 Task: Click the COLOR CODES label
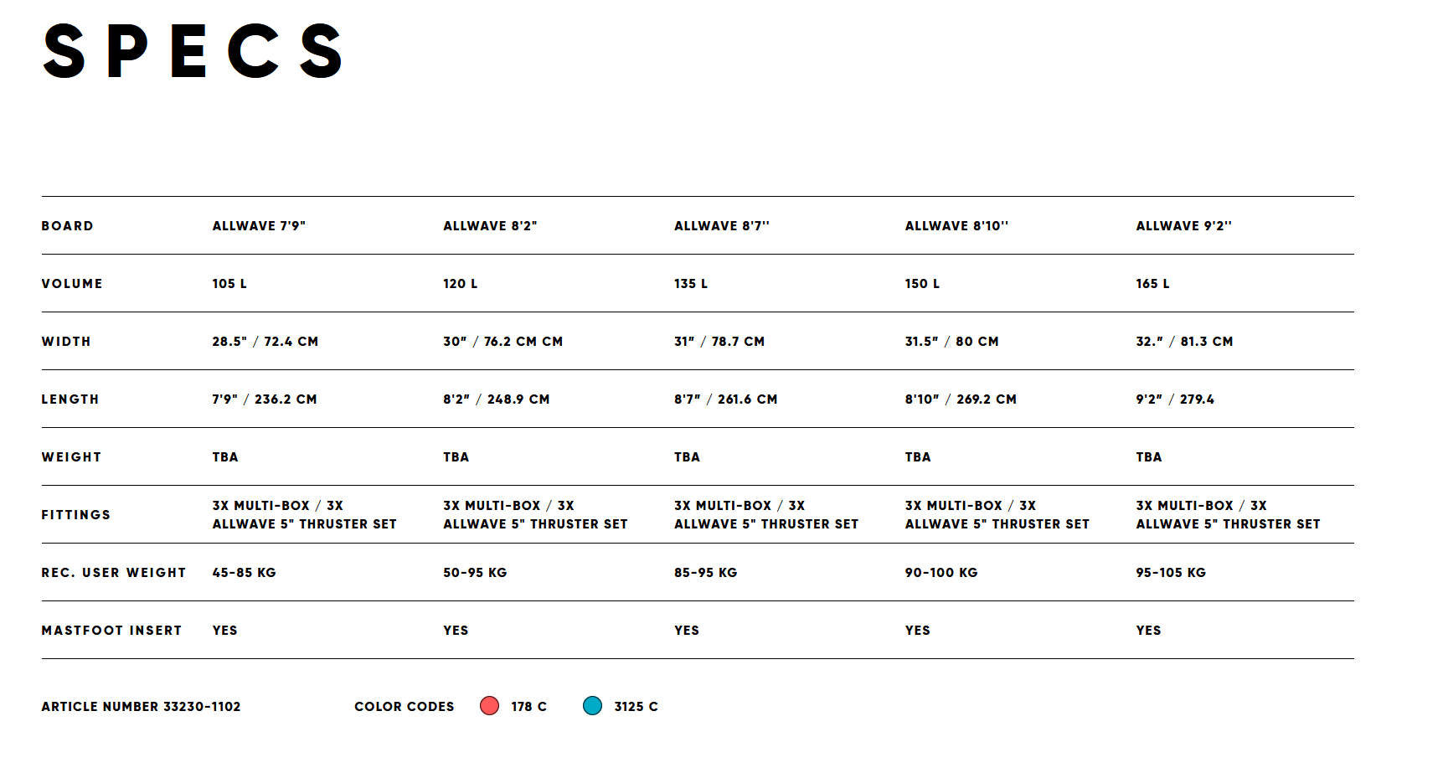coord(404,707)
